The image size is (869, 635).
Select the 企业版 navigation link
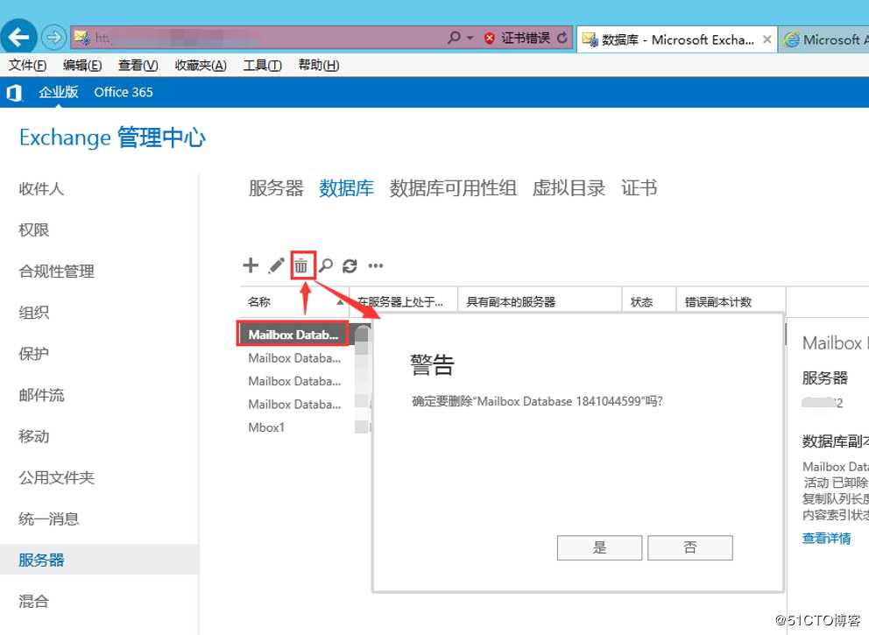pos(58,92)
